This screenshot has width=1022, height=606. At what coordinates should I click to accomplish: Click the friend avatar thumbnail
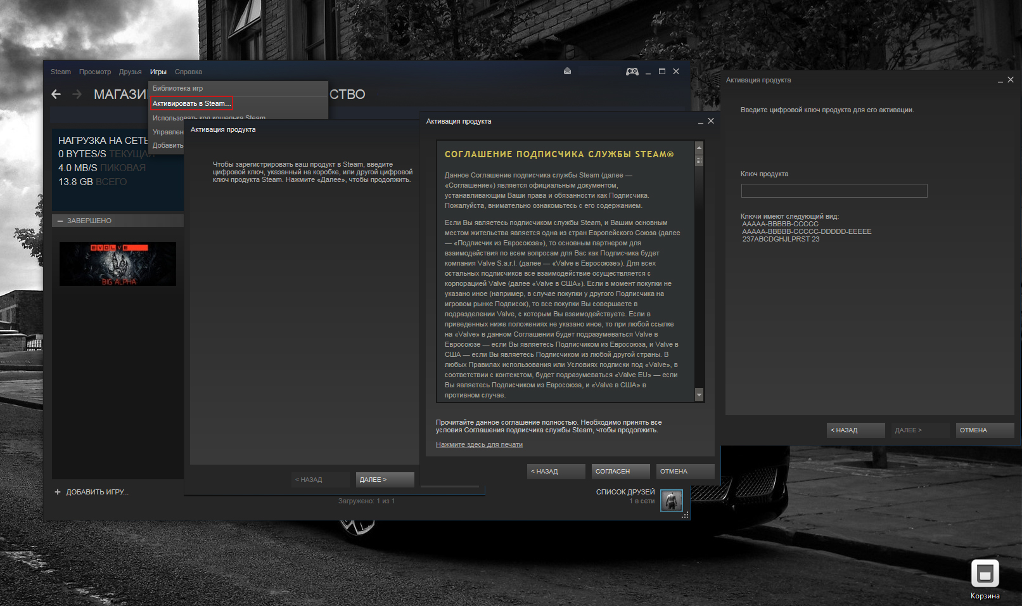coord(672,500)
